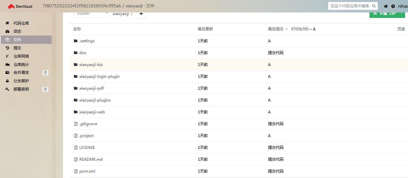The height and width of the screenshot is (178, 408).
Task: Click the plus add-file button
Action: 141,14
